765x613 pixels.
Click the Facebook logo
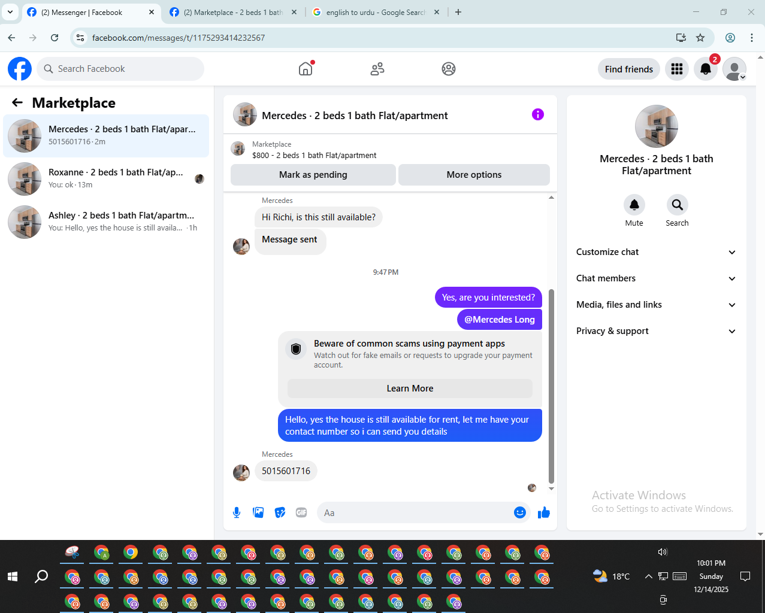point(20,69)
